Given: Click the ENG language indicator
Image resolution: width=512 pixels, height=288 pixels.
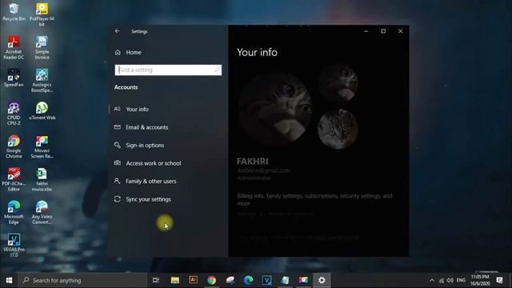Looking at the screenshot, I should click(x=461, y=280).
